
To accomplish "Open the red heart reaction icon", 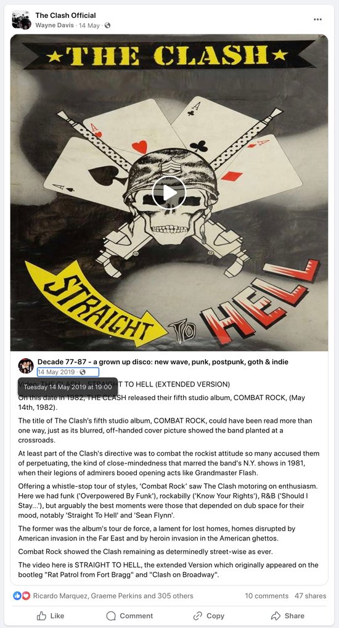I will coord(26,596).
